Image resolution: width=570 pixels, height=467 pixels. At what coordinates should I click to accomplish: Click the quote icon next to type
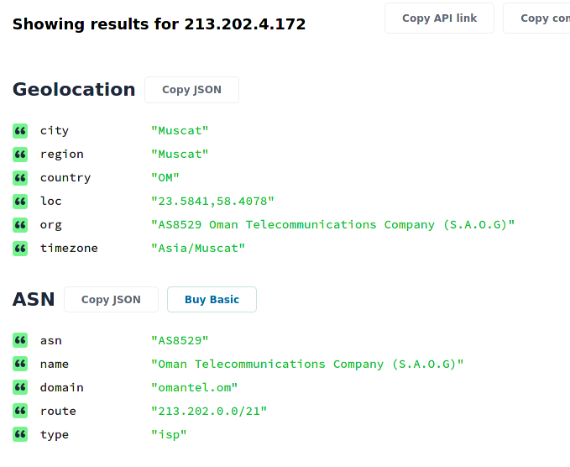click(20, 435)
